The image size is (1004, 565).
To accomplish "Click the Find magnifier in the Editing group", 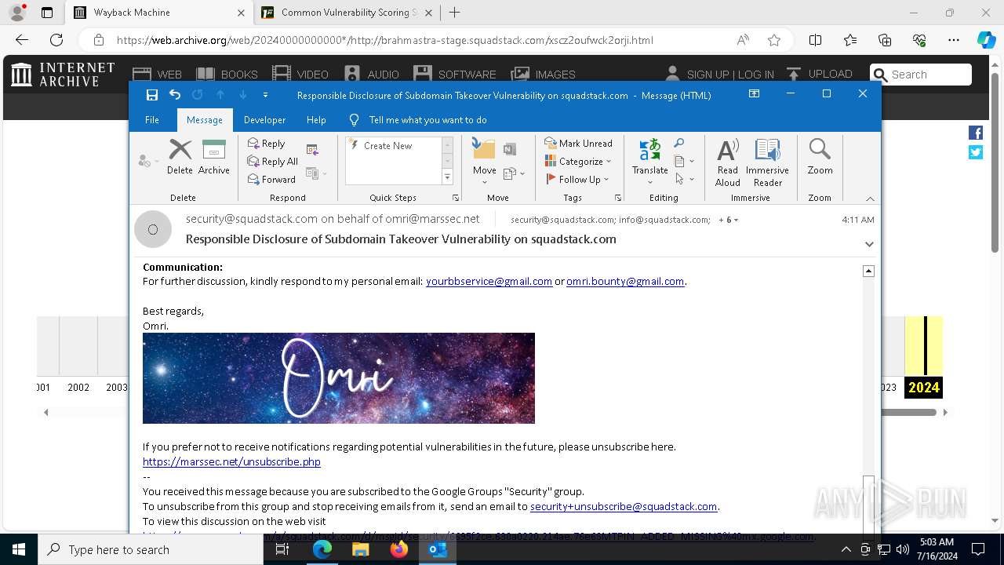I will pyautogui.click(x=679, y=144).
